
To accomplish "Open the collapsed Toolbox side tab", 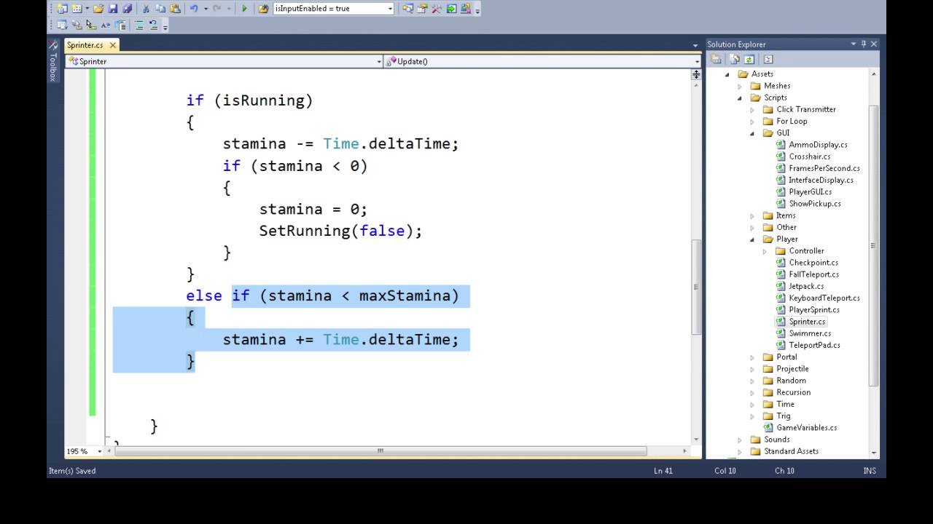I will pyautogui.click(x=52, y=61).
